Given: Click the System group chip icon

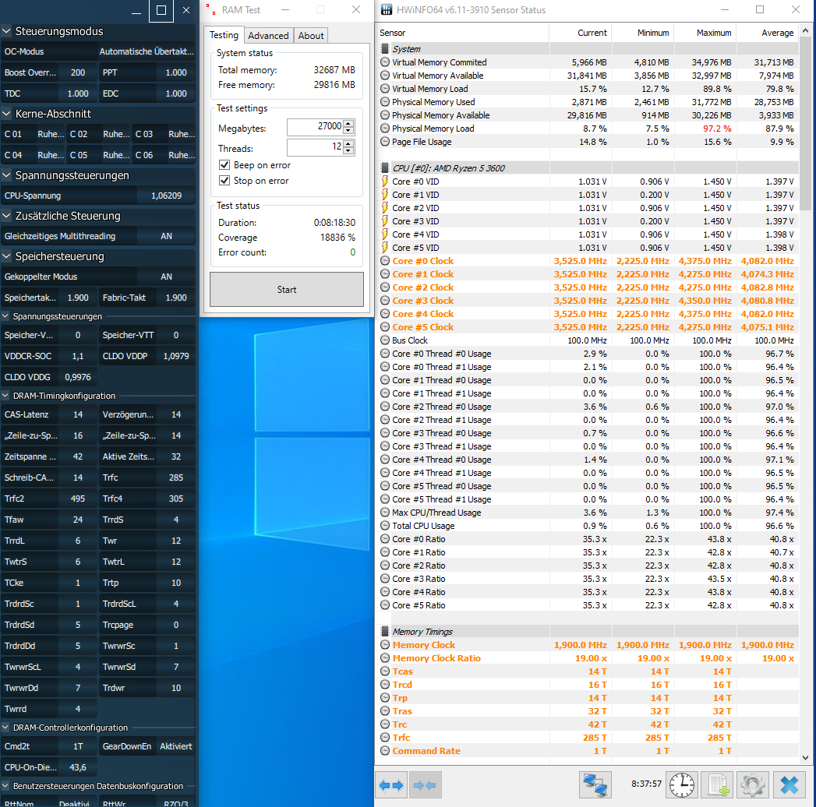Looking at the screenshot, I should tap(385, 49).
